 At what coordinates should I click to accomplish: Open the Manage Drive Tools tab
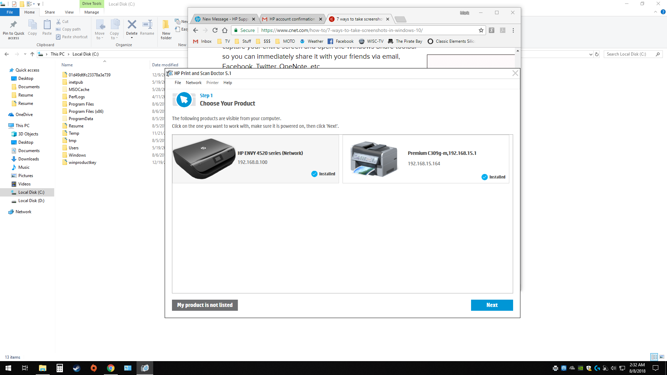click(x=92, y=12)
